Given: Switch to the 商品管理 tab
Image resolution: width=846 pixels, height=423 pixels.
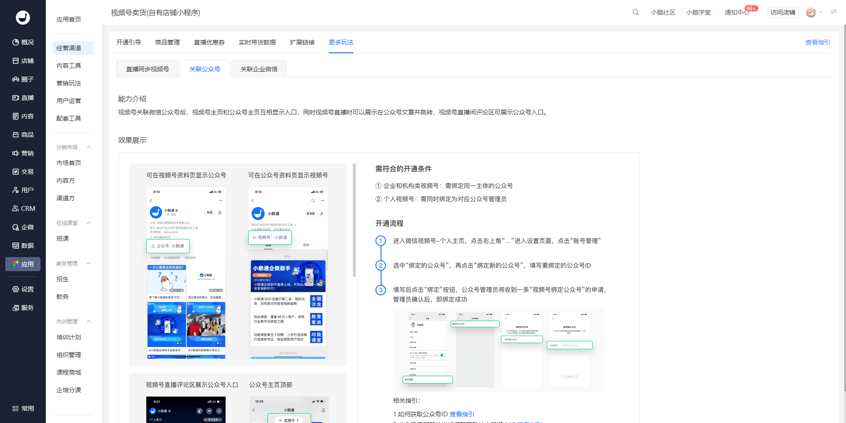Looking at the screenshot, I should point(167,42).
